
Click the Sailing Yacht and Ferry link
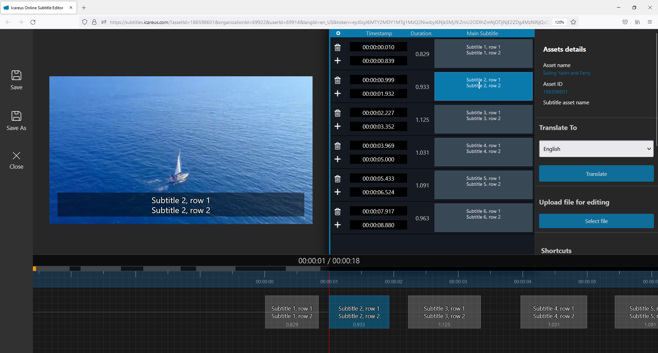click(x=566, y=73)
